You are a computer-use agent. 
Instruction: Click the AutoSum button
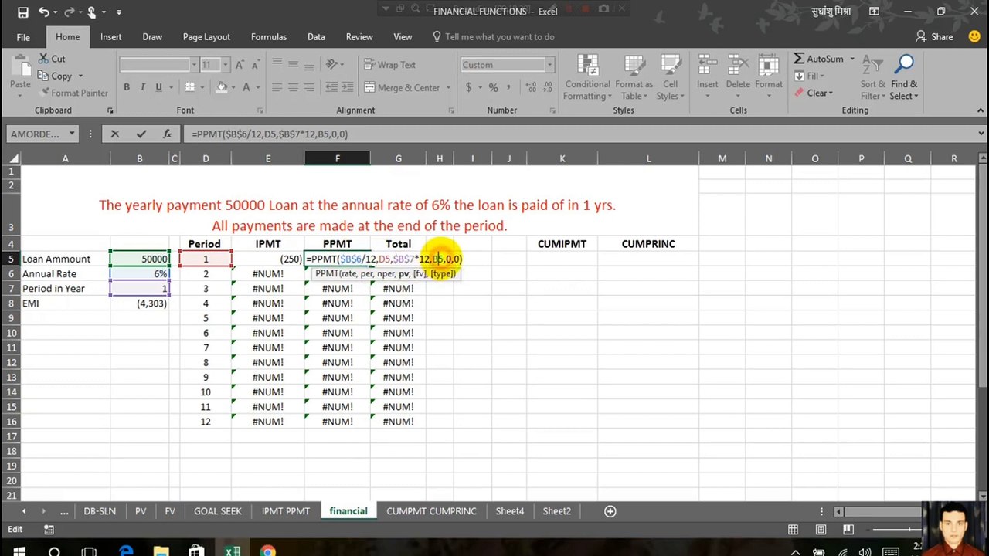coord(818,59)
